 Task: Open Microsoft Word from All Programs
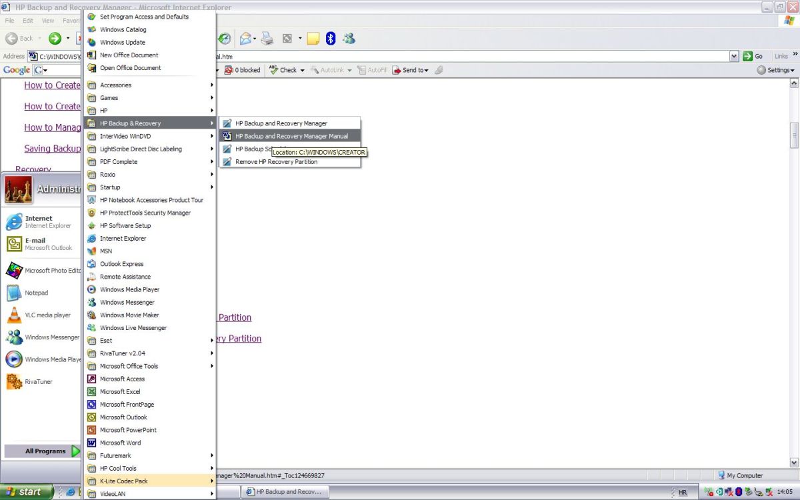(120, 443)
